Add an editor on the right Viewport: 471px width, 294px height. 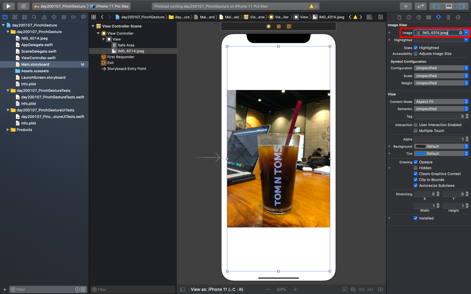(x=381, y=17)
